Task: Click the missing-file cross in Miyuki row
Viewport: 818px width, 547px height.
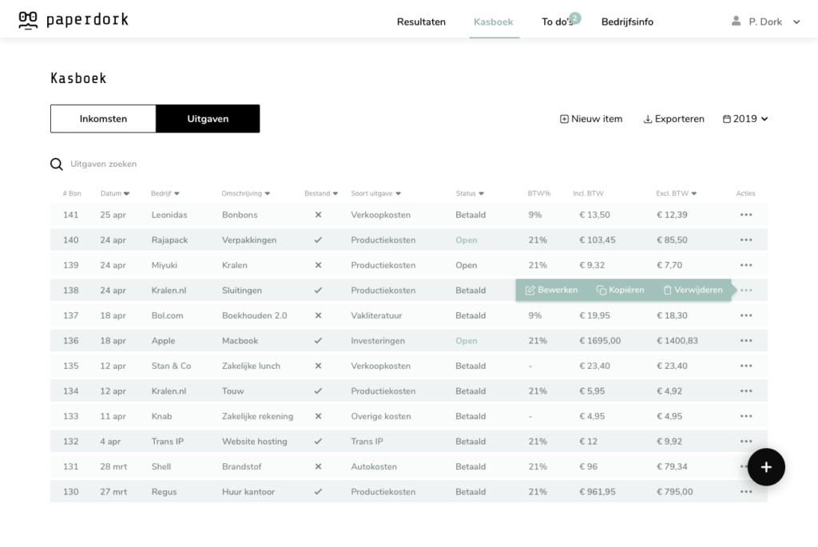Action: 318,265
